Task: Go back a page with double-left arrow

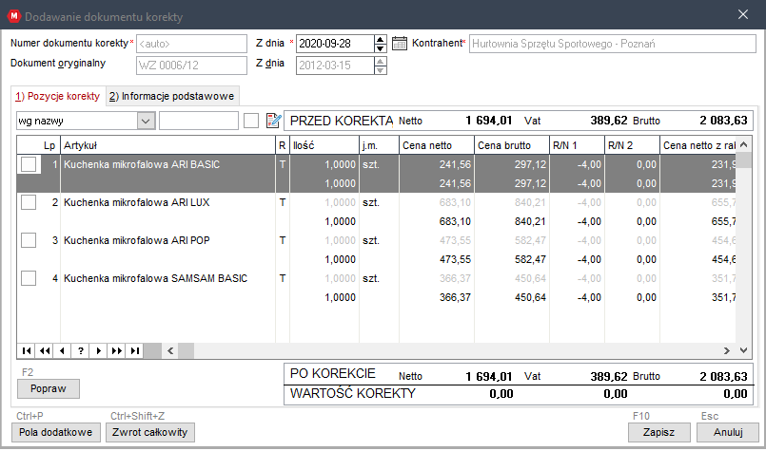Action: (45, 350)
